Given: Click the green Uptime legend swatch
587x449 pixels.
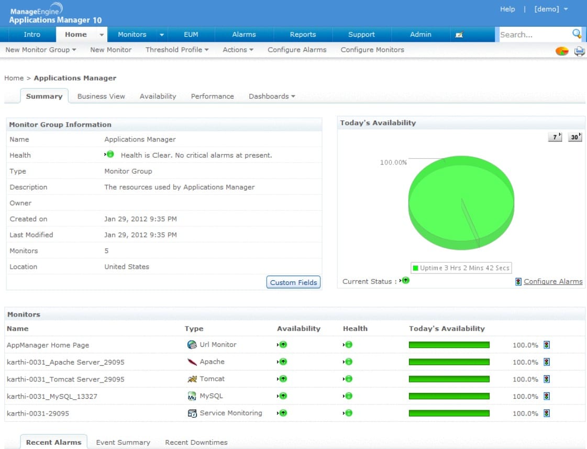Looking at the screenshot, I should [415, 268].
